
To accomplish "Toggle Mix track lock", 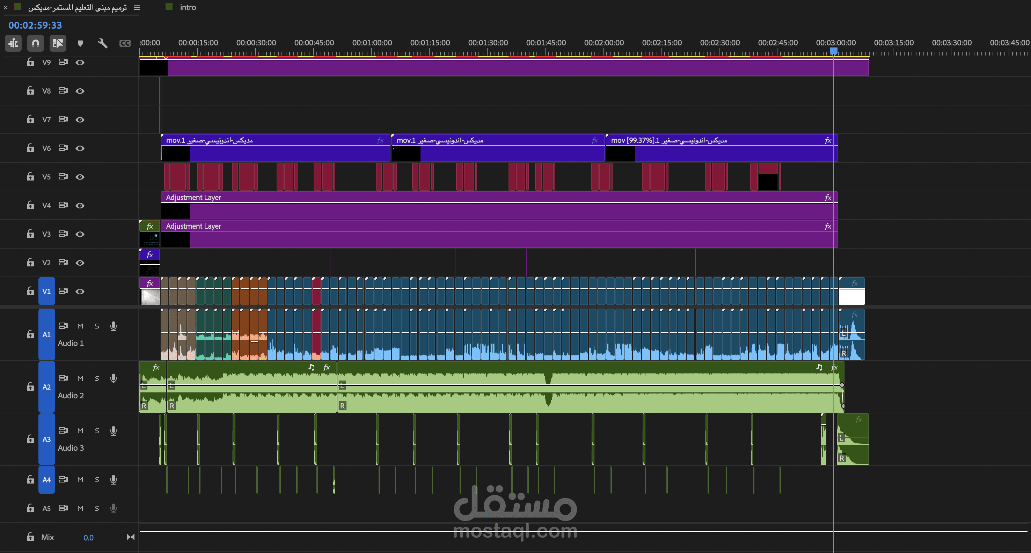I will click(x=30, y=537).
